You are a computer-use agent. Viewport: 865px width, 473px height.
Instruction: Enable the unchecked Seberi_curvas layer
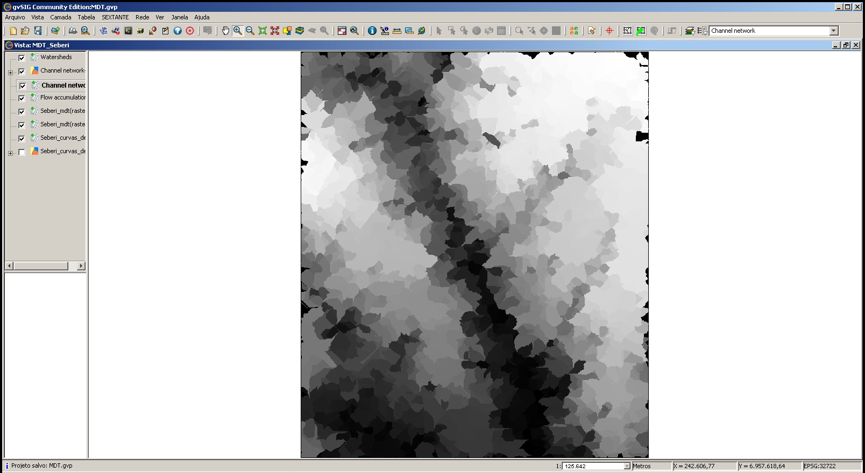pos(22,152)
